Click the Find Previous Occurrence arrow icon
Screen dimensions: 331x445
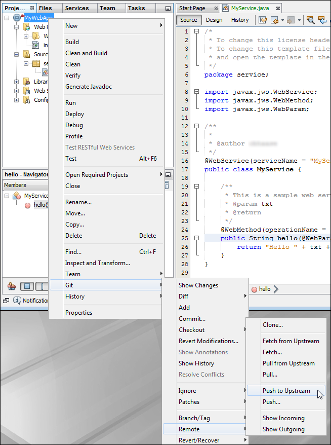[x=322, y=20]
